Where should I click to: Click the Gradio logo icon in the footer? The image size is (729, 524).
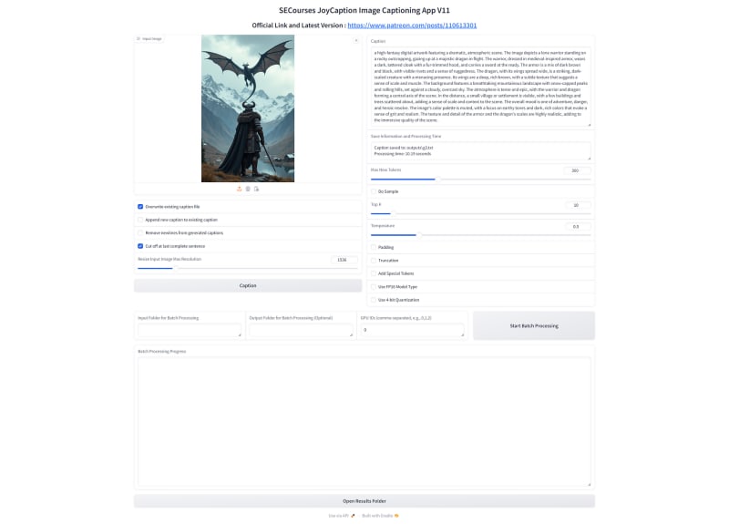396,516
